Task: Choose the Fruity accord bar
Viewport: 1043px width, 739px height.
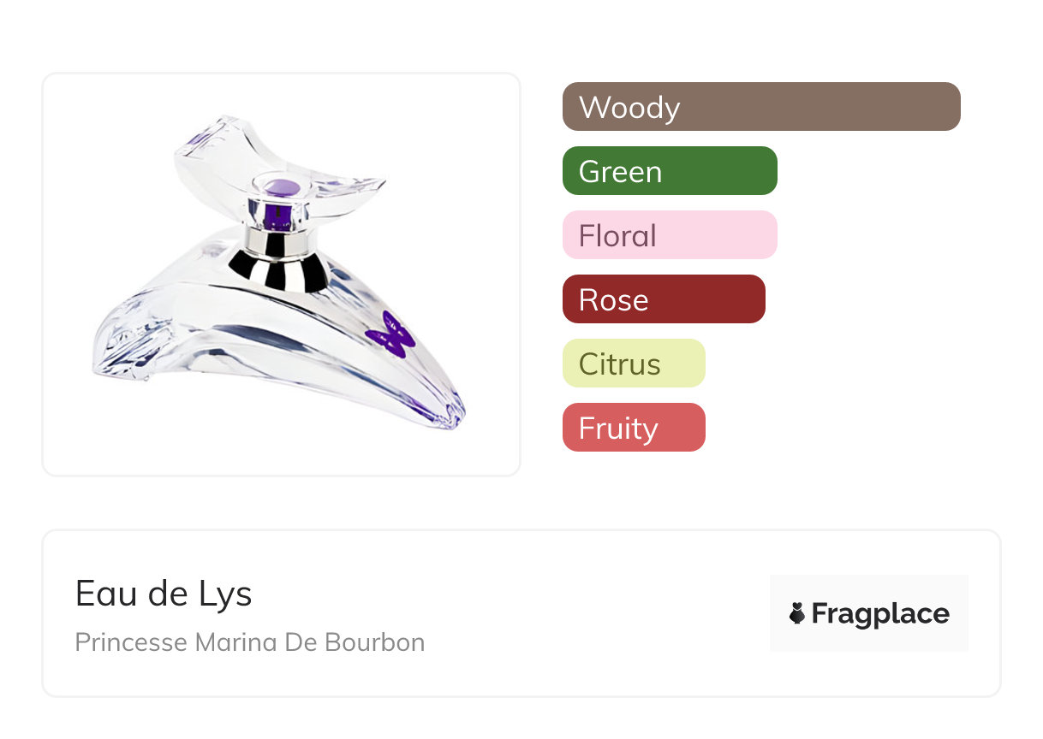Action: coord(633,428)
